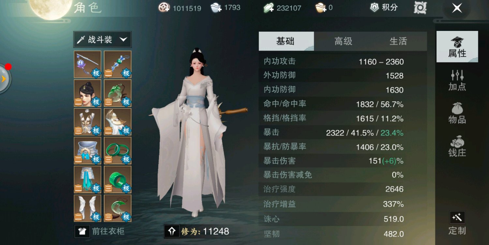Expand the 战斗装 outfit dropdown
This screenshot has height=245, width=489.
(102, 40)
